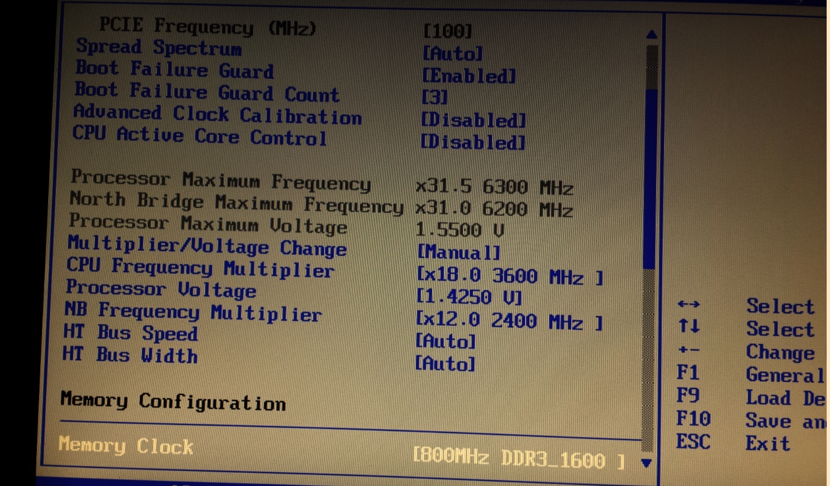
Task: Click the F10 Save key label
Action: pyautogui.click(x=693, y=419)
